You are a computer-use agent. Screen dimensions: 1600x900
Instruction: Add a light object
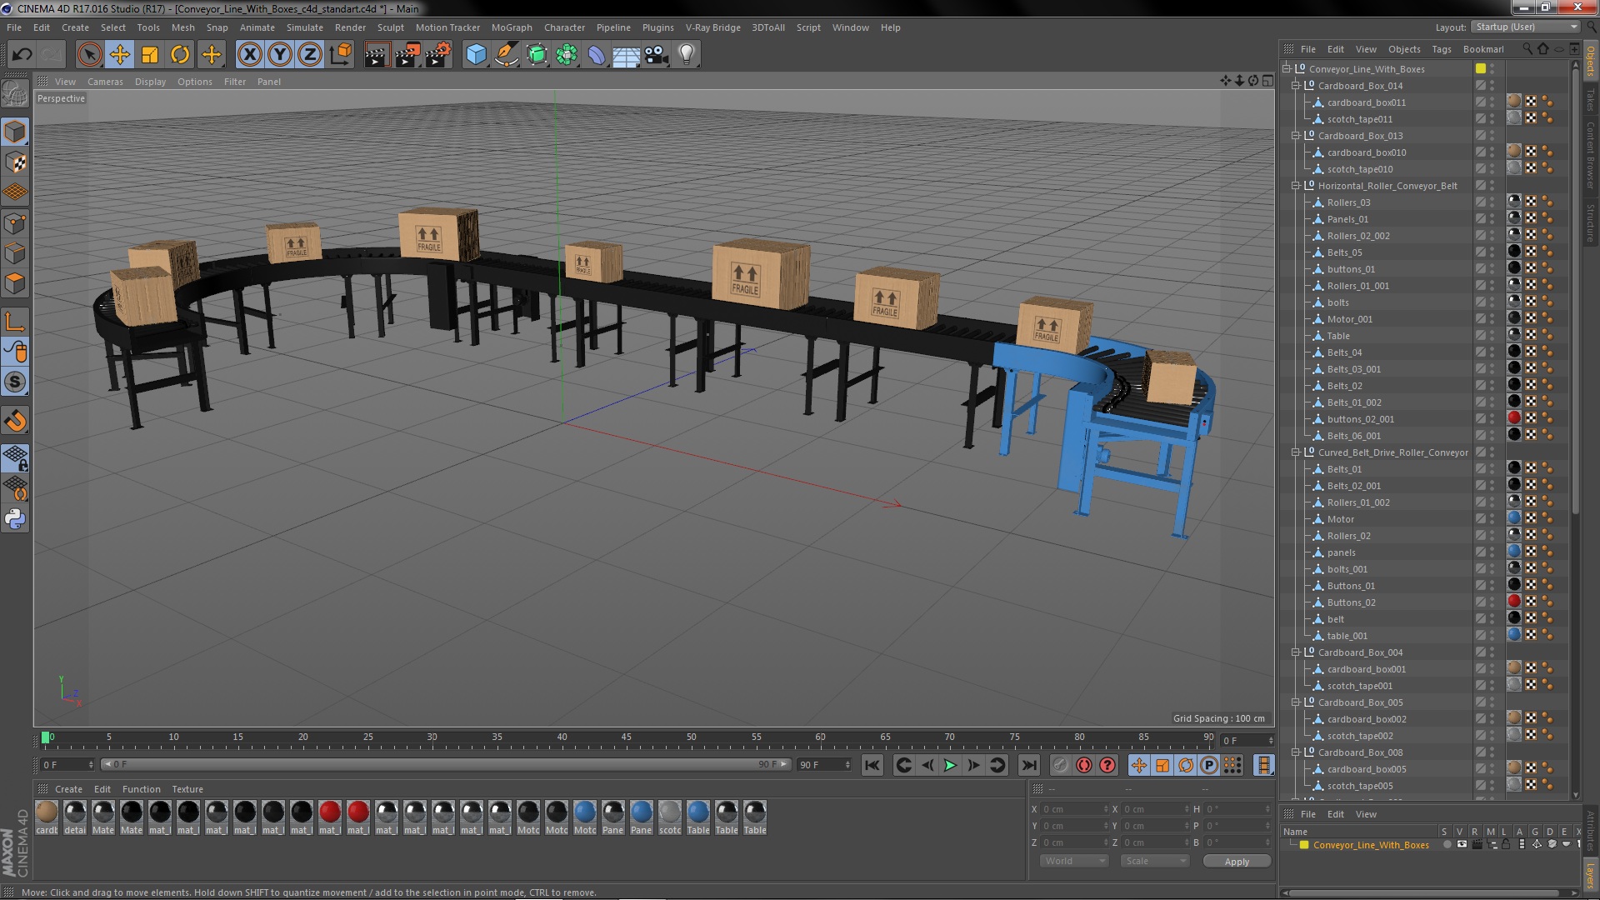point(686,55)
